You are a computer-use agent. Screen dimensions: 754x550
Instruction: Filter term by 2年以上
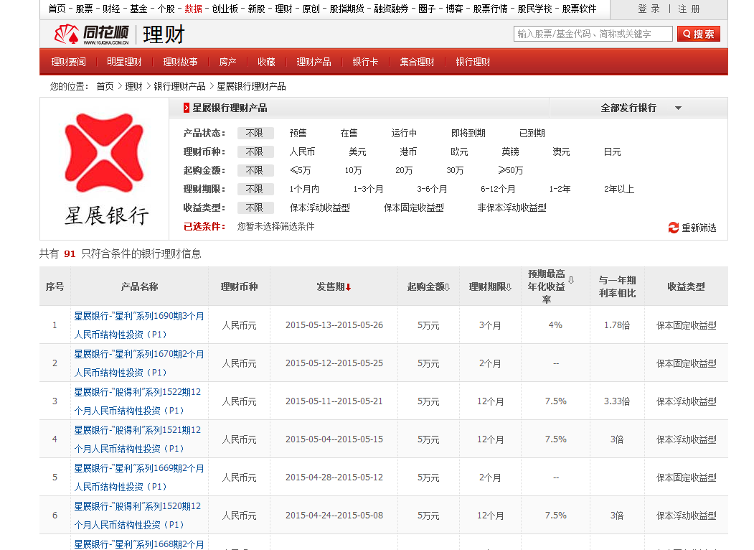click(619, 190)
